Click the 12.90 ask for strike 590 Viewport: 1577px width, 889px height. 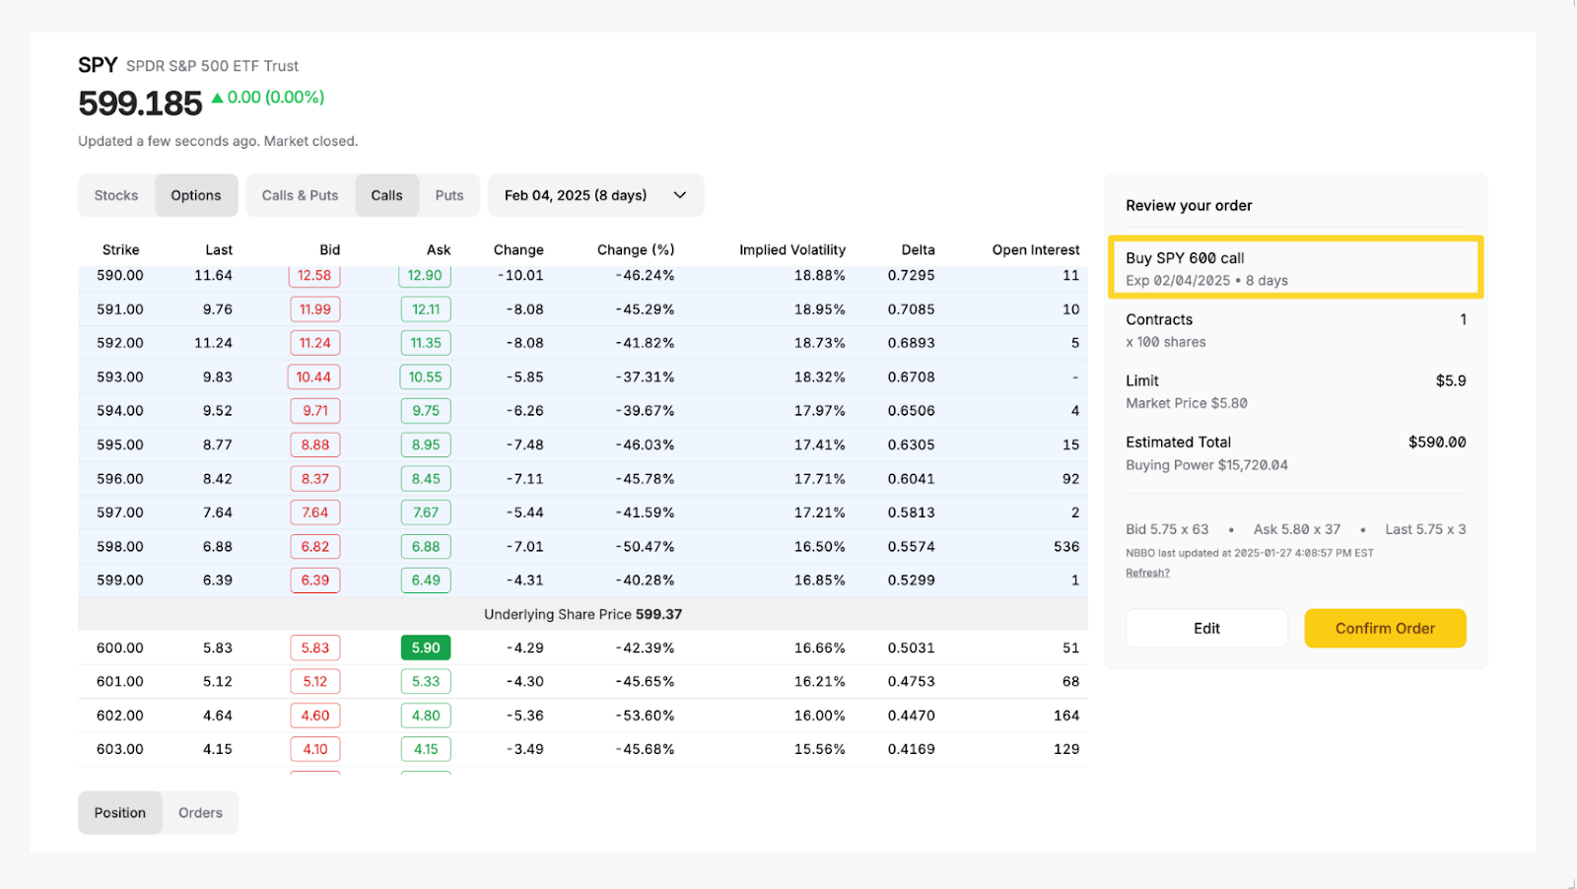[426, 276]
